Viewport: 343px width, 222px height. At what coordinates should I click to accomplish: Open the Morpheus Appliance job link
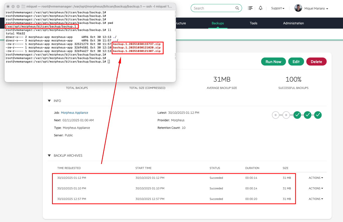(x=74, y=113)
